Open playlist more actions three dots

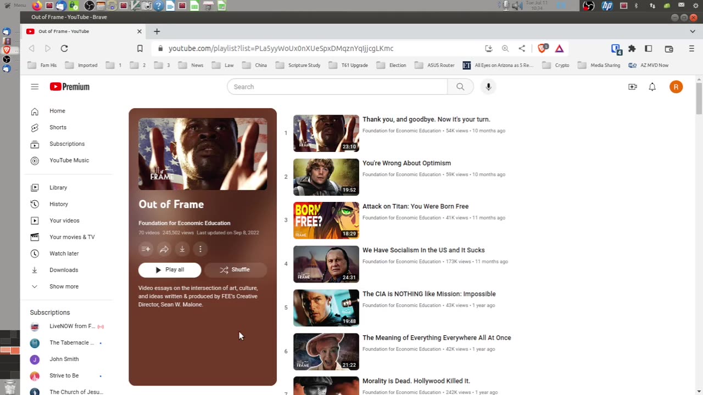click(x=200, y=249)
